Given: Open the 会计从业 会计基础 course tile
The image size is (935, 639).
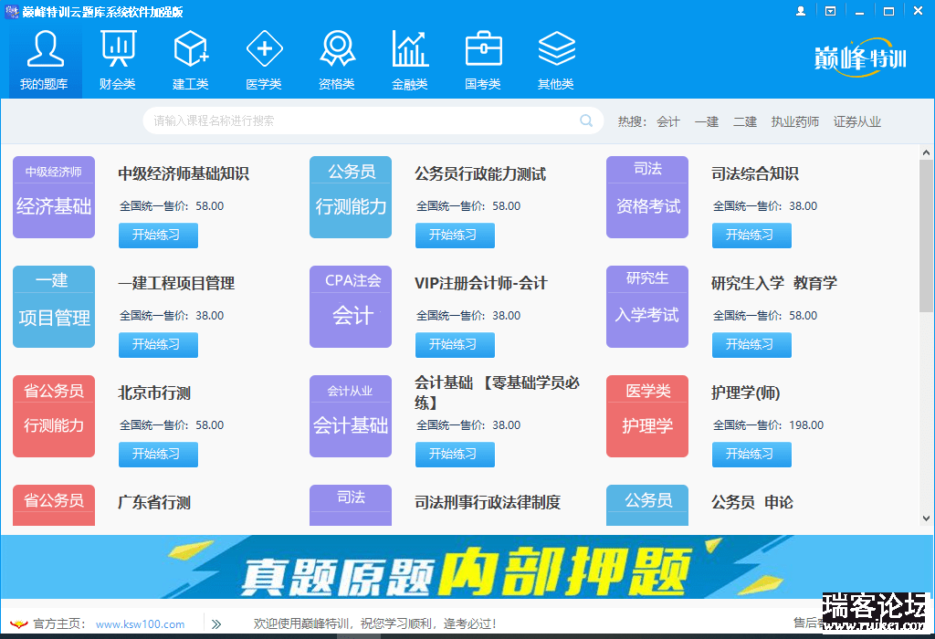Looking at the screenshot, I should (x=351, y=416).
